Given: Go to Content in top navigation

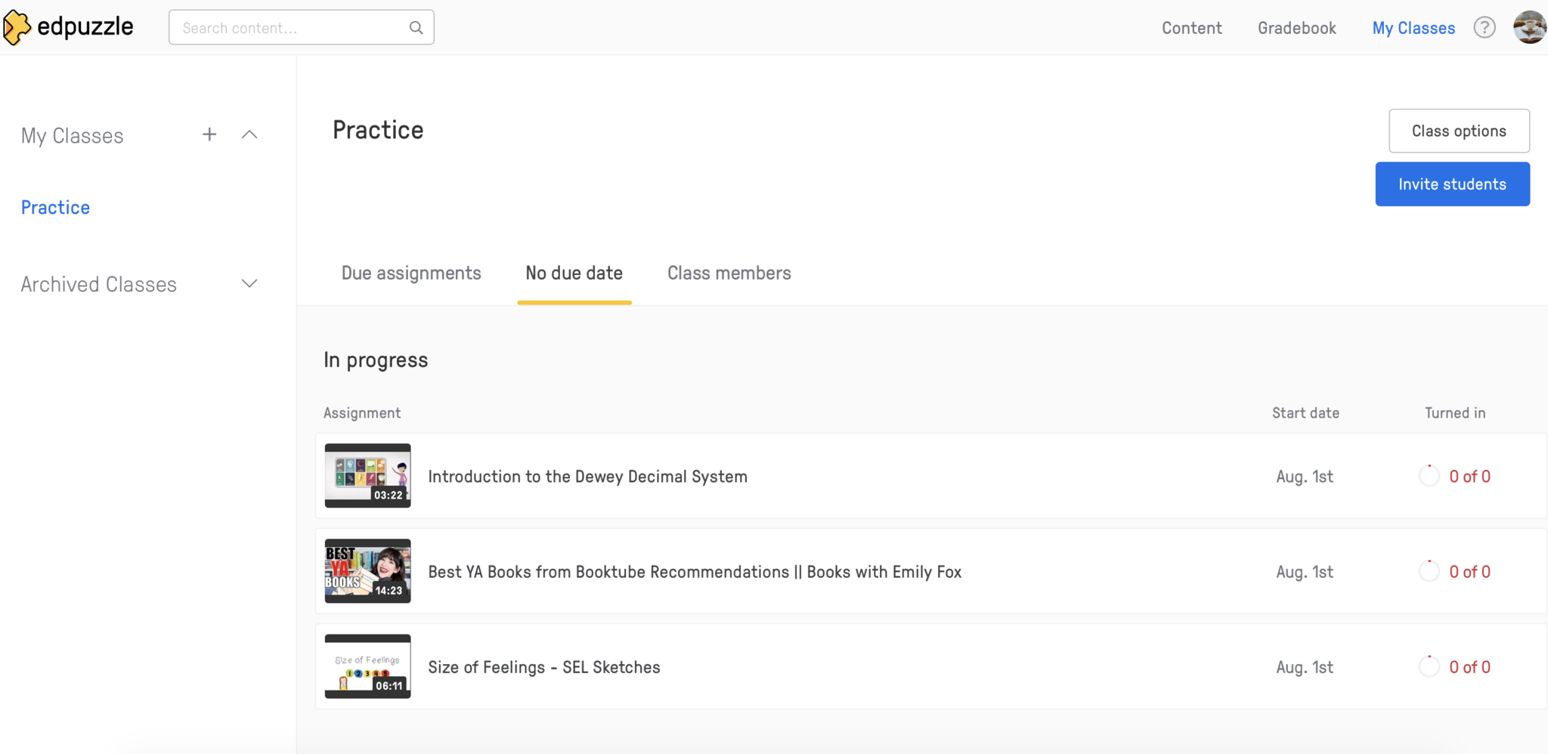Looking at the screenshot, I should tap(1191, 28).
